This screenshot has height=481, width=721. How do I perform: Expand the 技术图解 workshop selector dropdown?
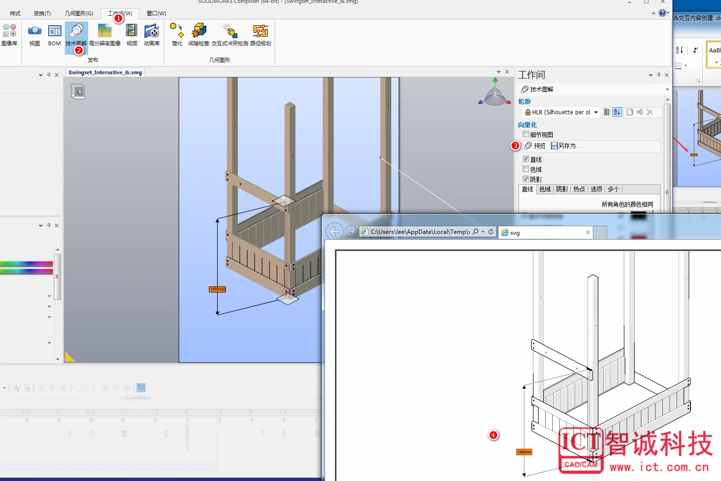point(667,90)
